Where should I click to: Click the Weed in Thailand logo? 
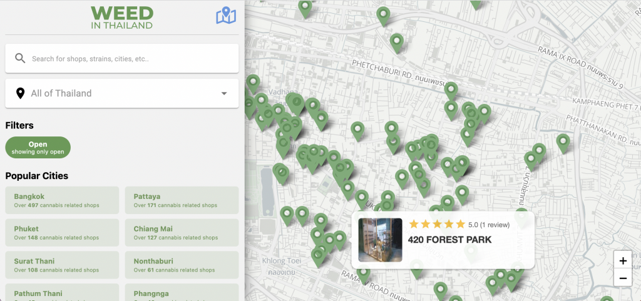121,17
